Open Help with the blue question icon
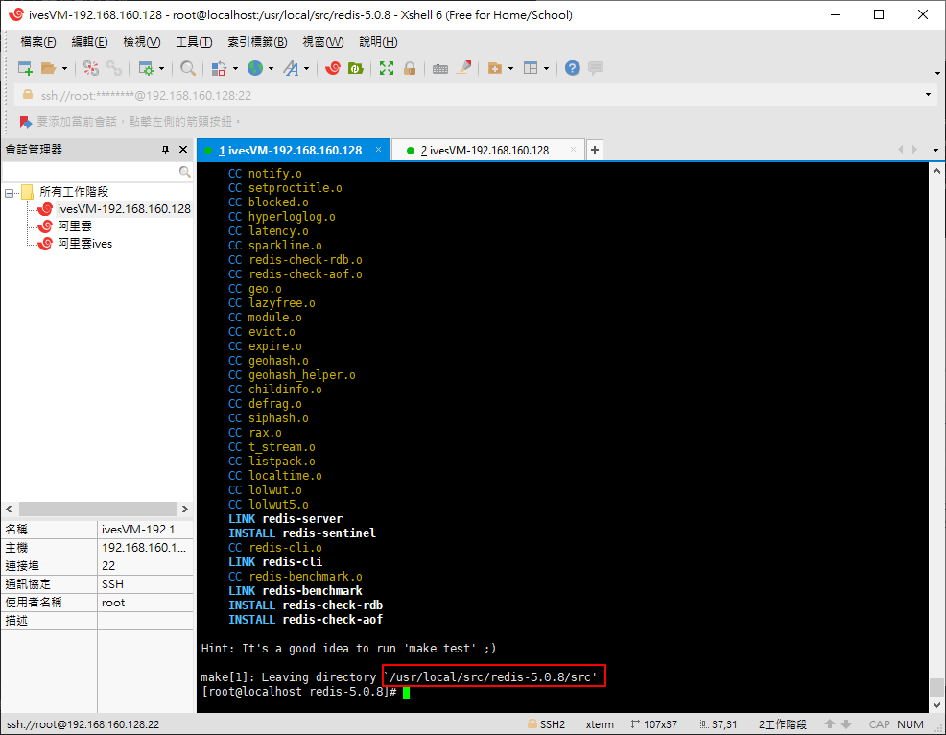This screenshot has height=735, width=946. click(573, 68)
